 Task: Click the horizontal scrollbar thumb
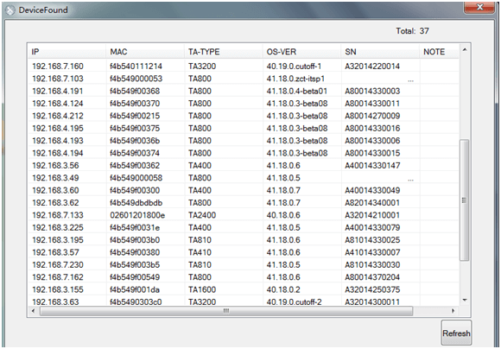226,311
